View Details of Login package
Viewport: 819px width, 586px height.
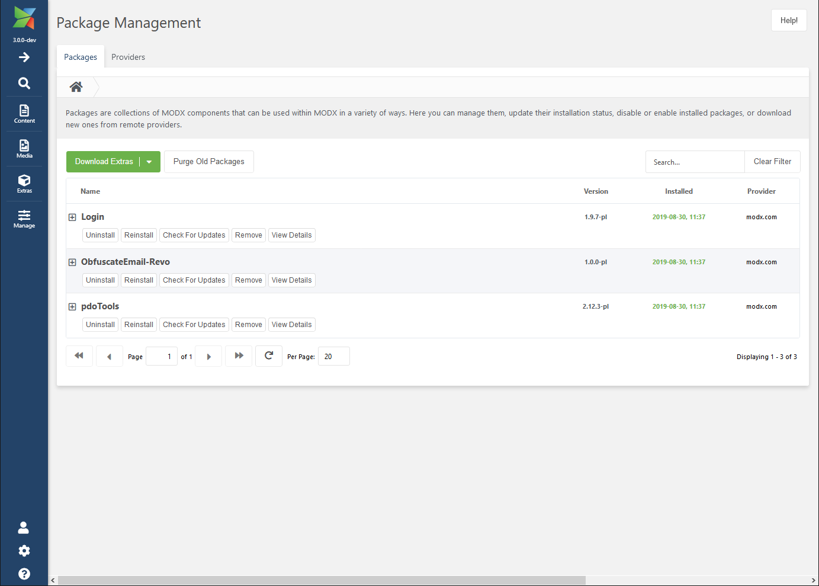click(292, 235)
